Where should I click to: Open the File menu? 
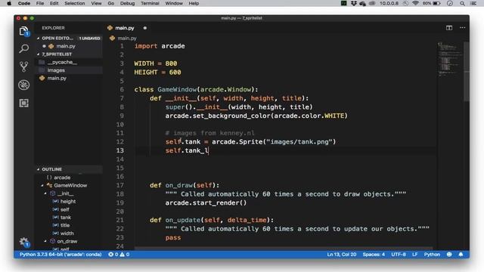[x=40, y=3]
